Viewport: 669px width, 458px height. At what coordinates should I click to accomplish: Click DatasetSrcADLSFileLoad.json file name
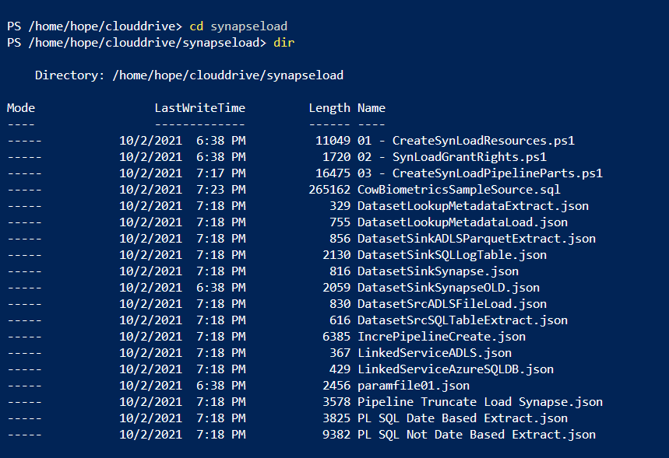point(452,304)
